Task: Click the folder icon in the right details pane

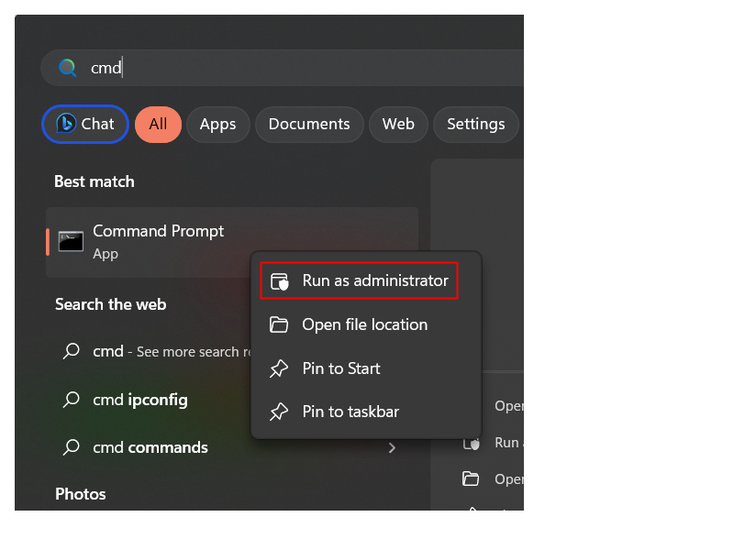Action: 471,478
